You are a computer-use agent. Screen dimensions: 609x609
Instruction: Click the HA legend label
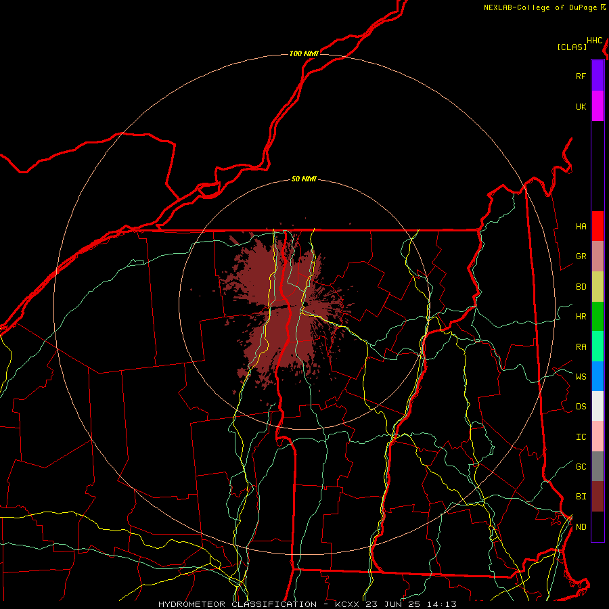[581, 227]
